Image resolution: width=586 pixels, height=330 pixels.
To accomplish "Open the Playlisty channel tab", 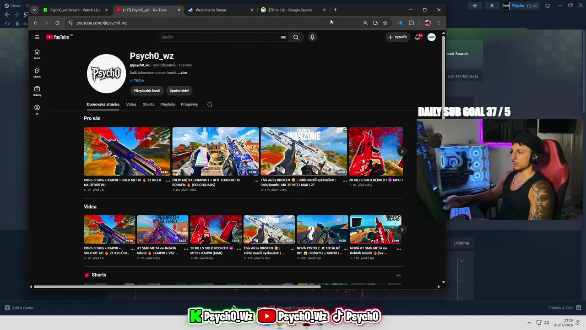I will pyautogui.click(x=168, y=104).
